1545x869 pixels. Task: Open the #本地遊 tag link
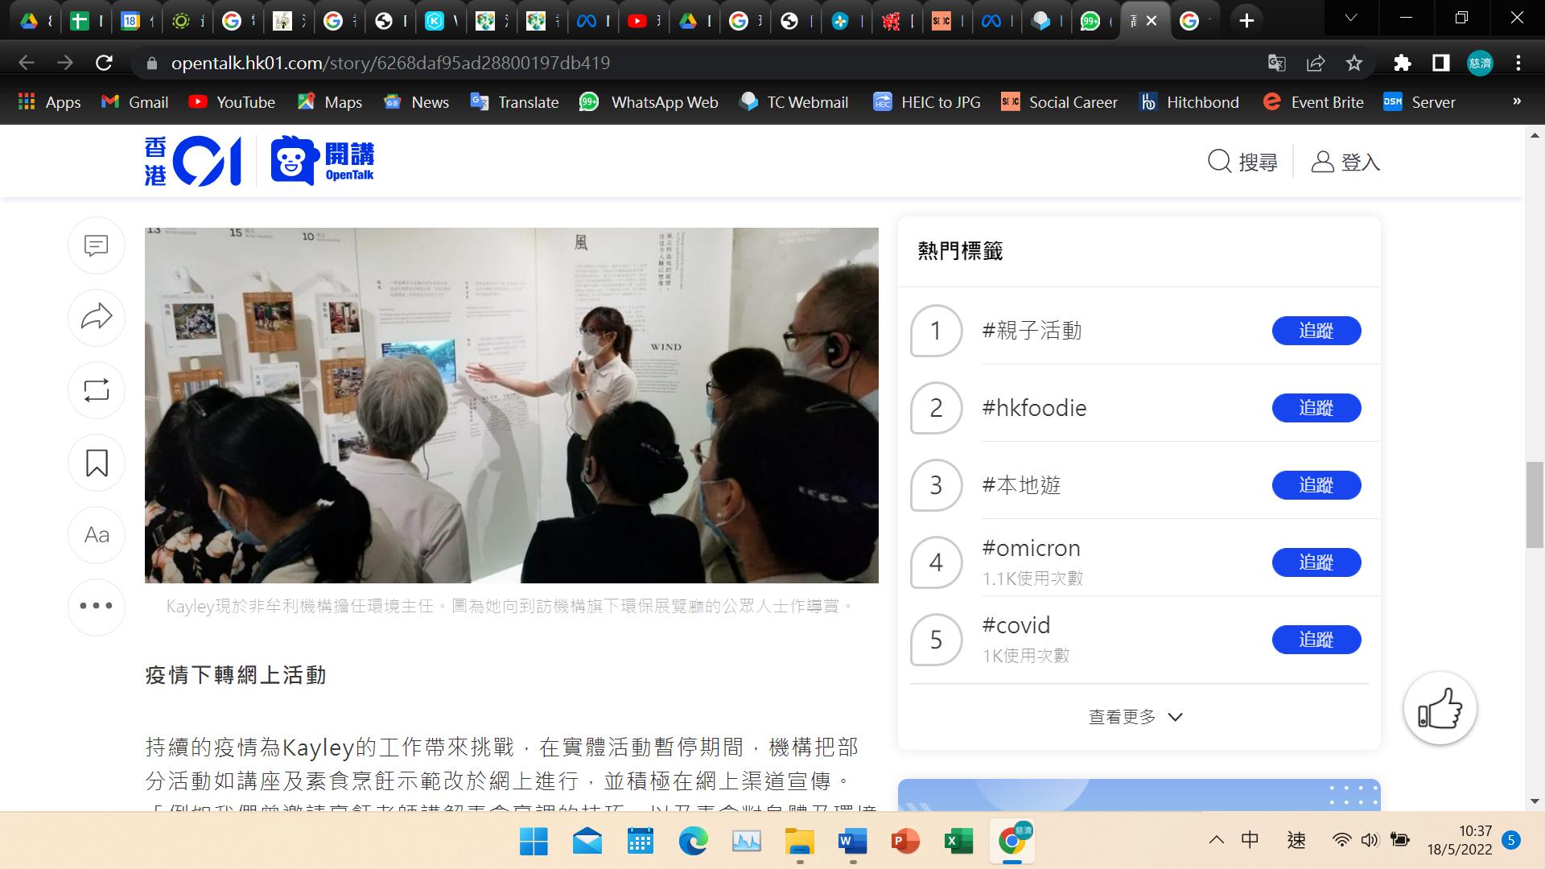[1021, 485]
